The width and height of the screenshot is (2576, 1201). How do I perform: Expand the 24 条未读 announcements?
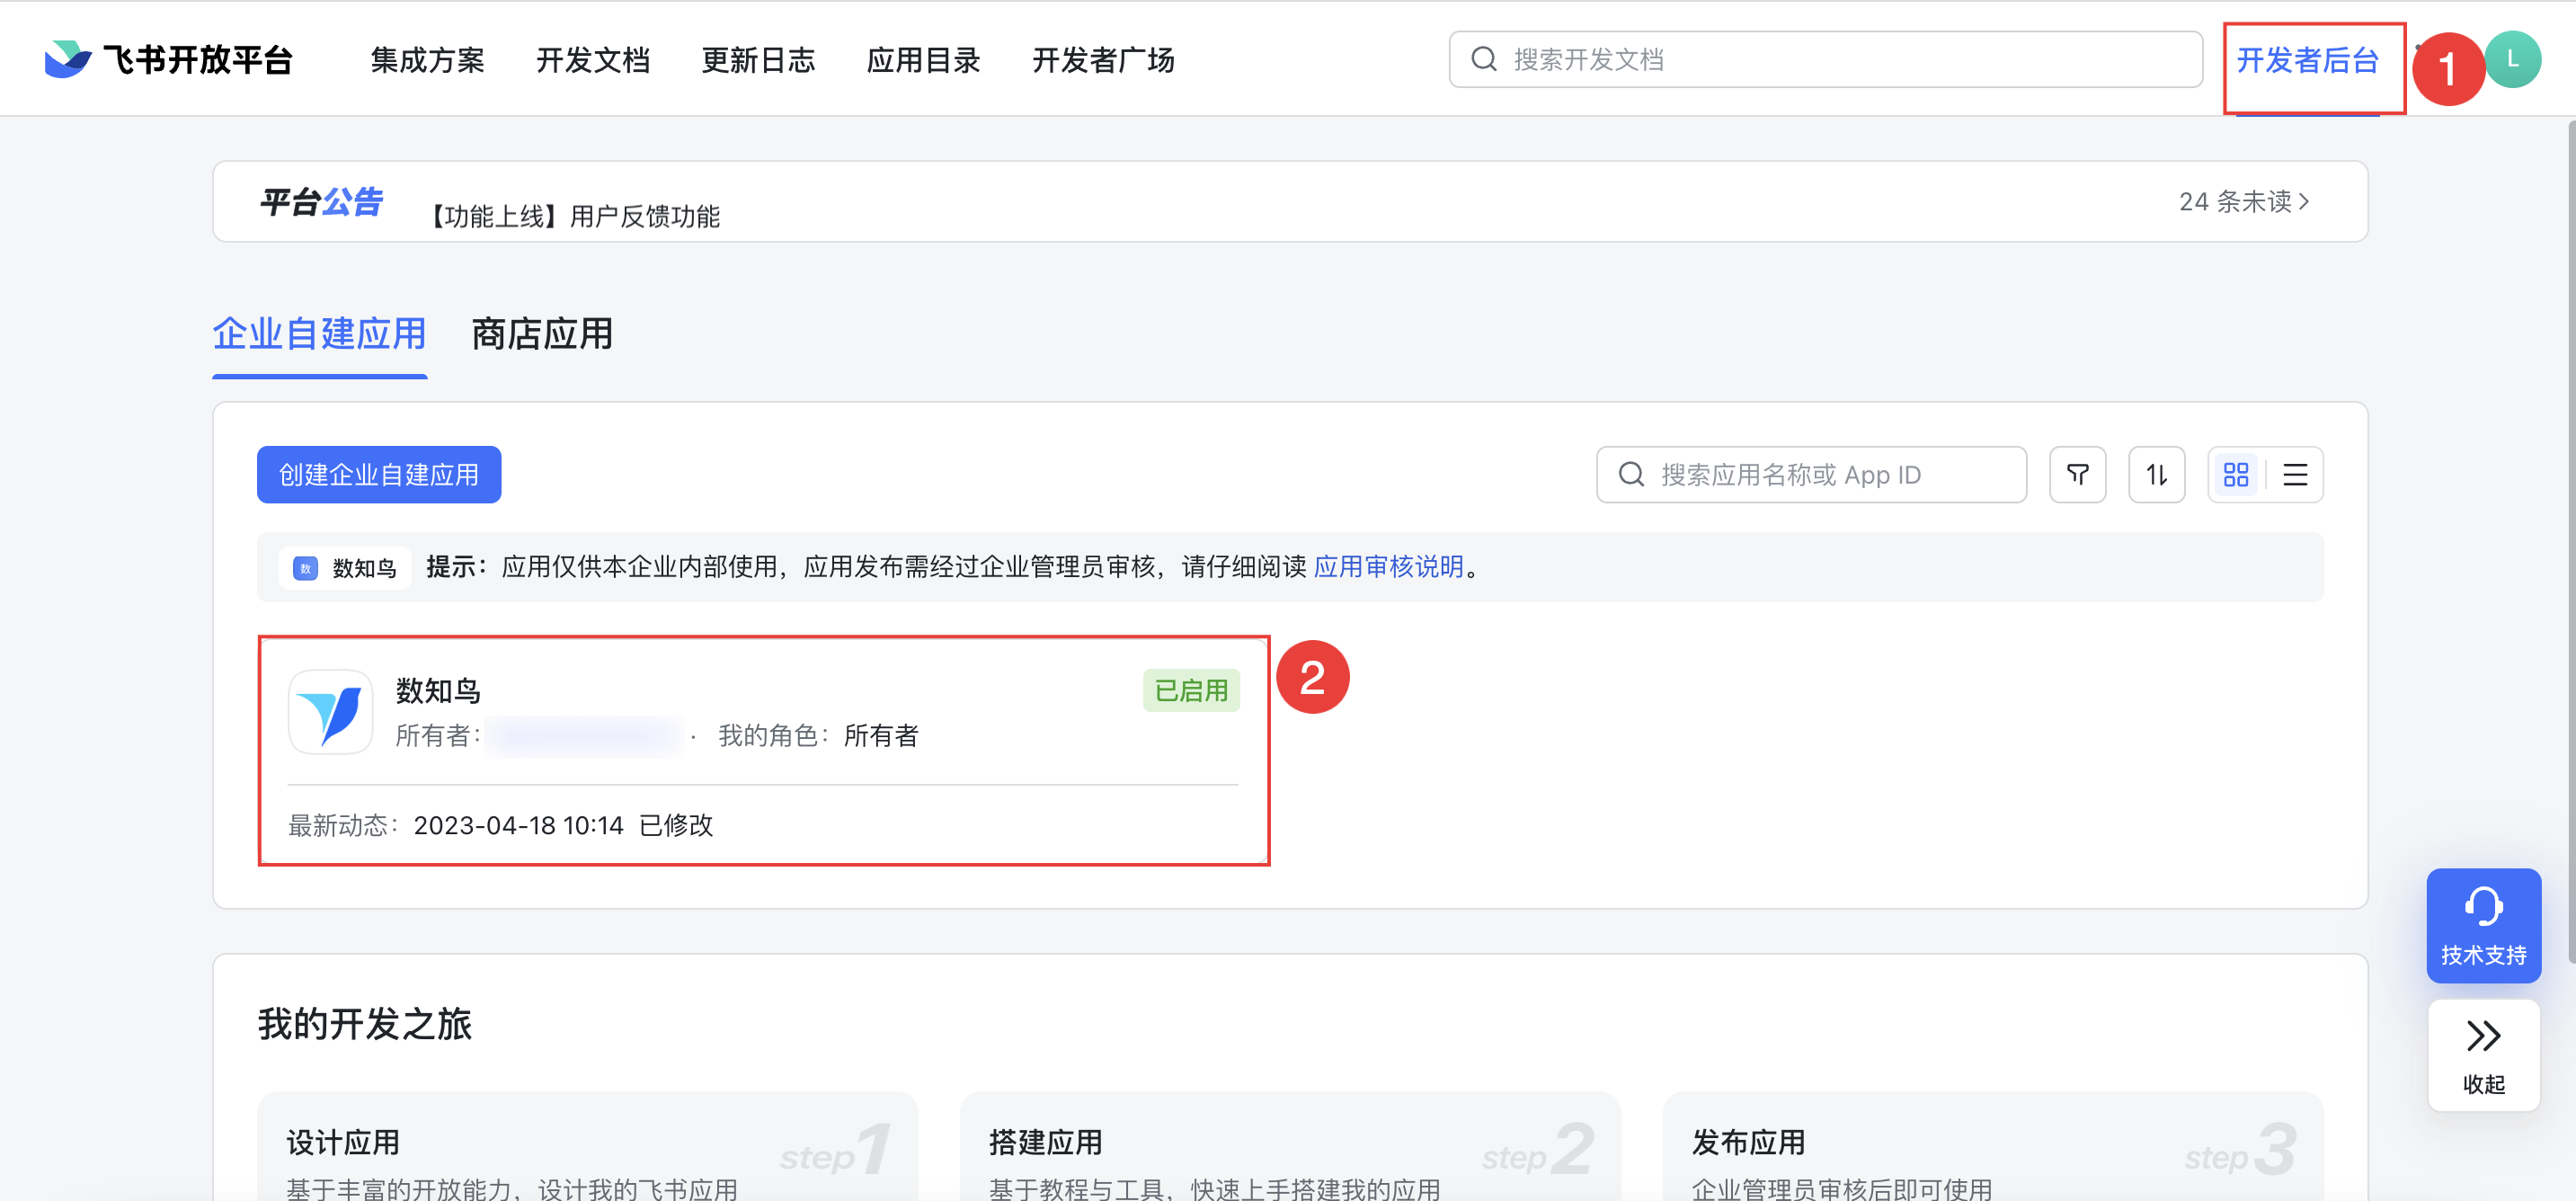coord(2243,202)
